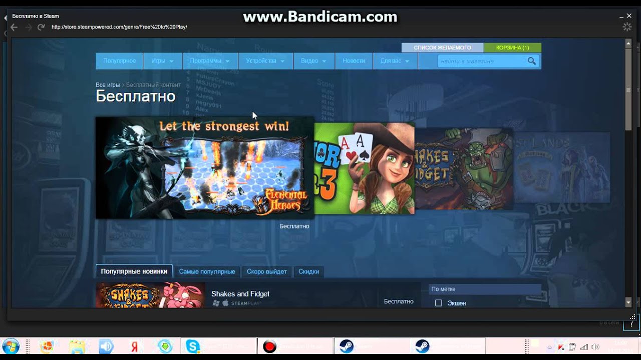Expand the Программы dropdown menu
The height and width of the screenshot is (360, 641).
click(210, 61)
